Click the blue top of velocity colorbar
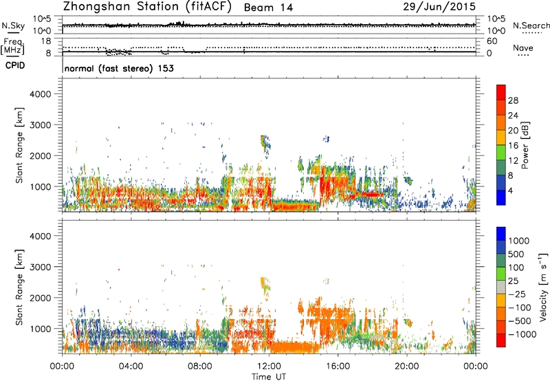 (x=501, y=234)
